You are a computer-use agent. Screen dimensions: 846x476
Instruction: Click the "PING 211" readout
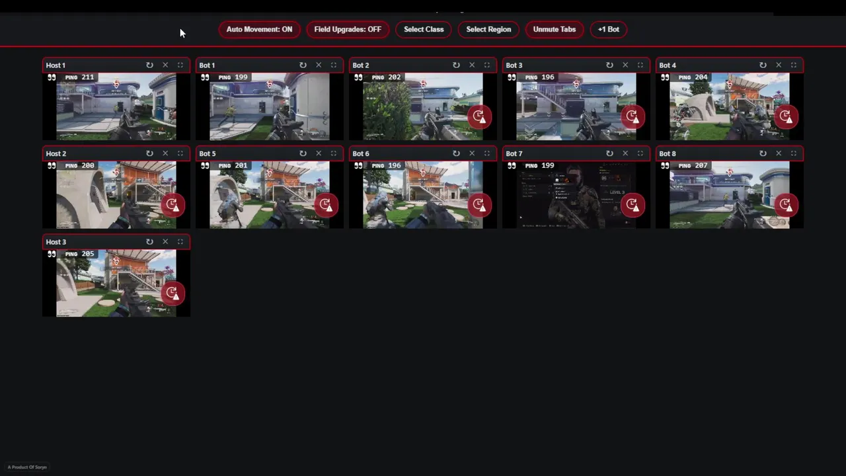[x=79, y=77]
